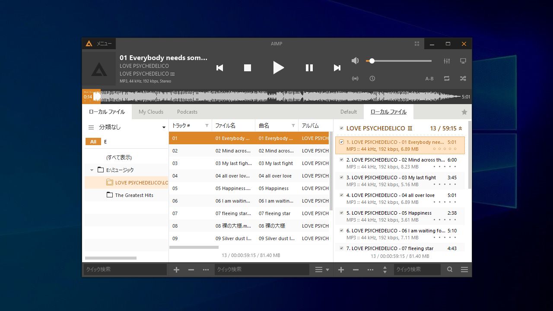
Task: Uncheck playlist track 5 Happiness checkbox
Action: point(341,213)
